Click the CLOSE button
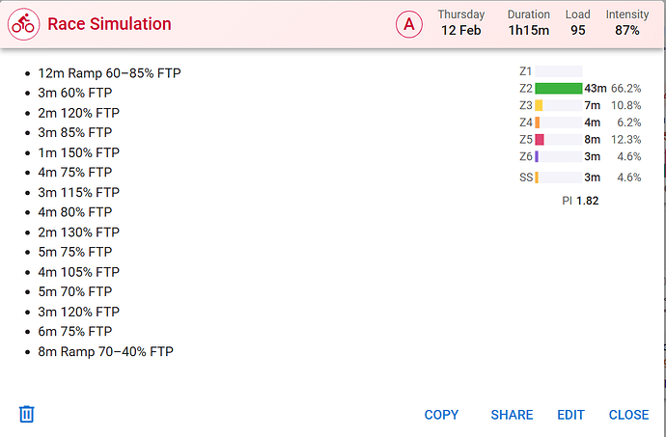Screen dimensions: 666x437 [628, 415]
